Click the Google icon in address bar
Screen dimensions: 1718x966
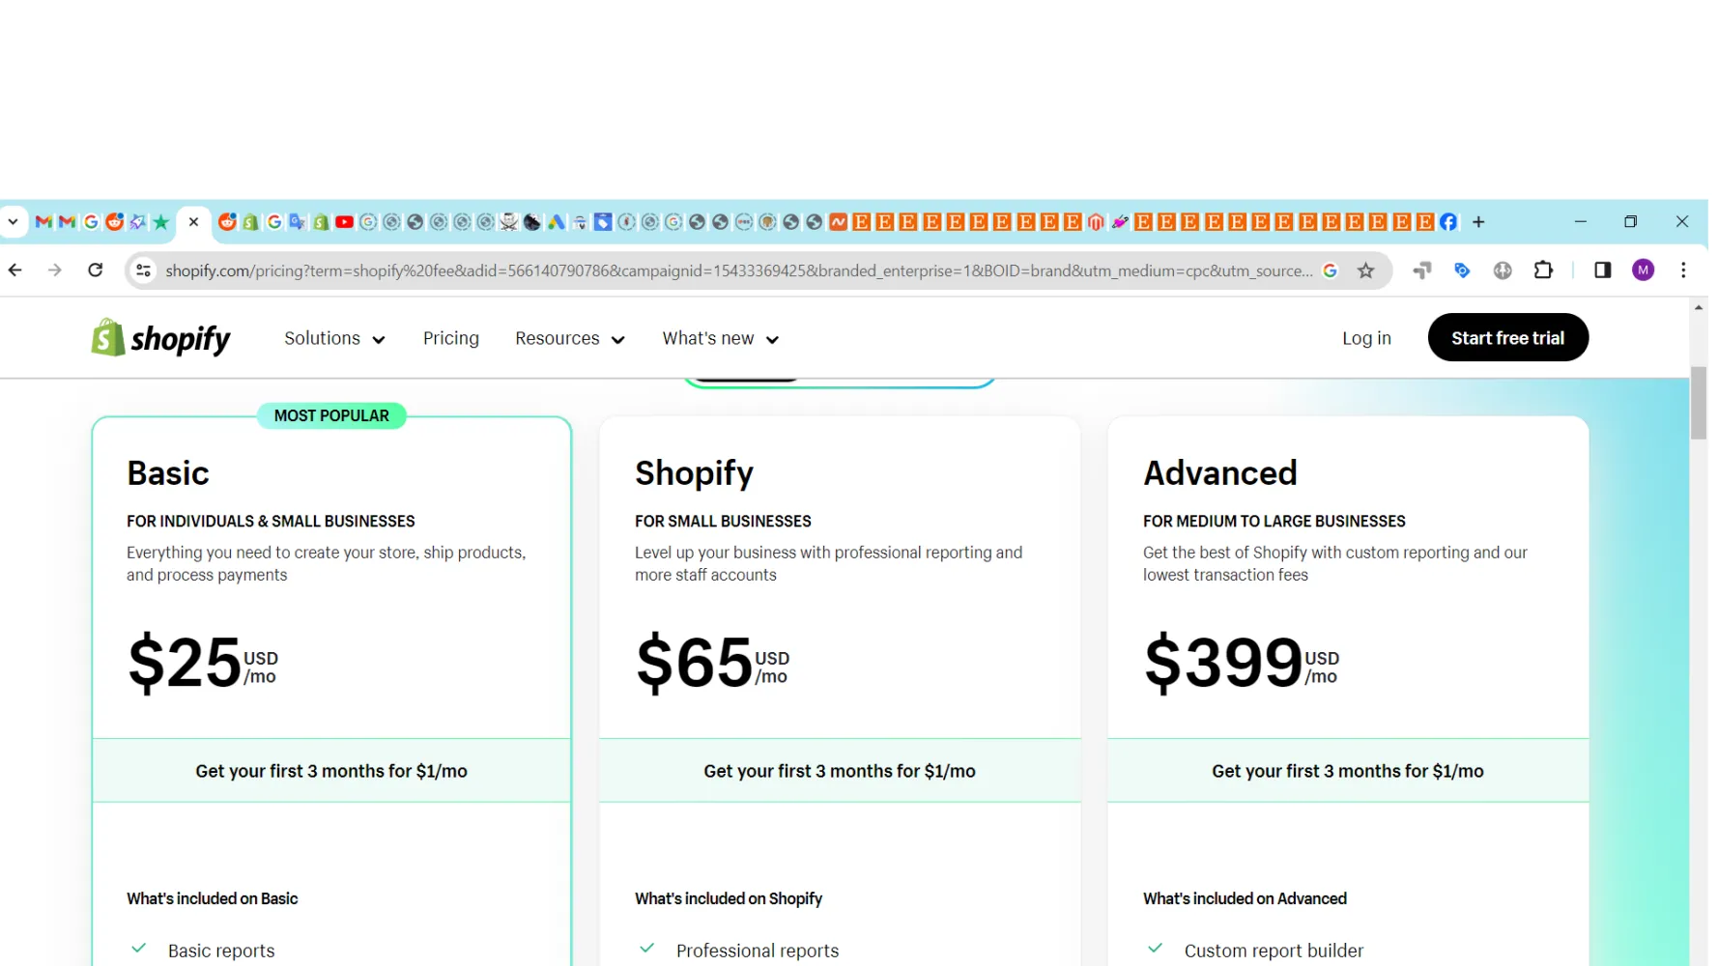tap(1330, 270)
